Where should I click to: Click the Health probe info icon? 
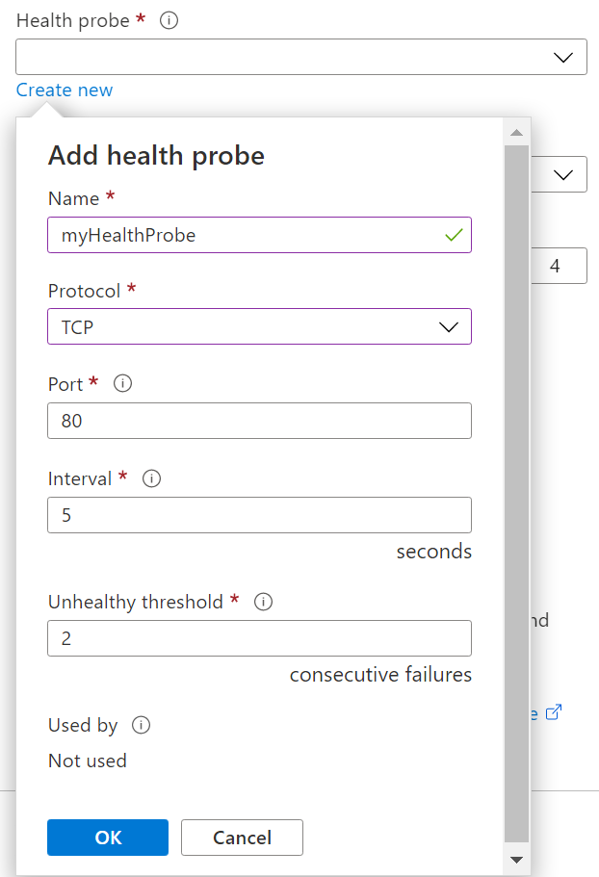(x=169, y=20)
